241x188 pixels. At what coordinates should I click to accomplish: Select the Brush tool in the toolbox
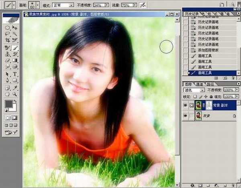tap(15, 47)
